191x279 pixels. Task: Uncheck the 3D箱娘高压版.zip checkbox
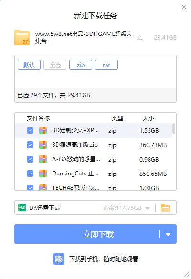pos(30,145)
